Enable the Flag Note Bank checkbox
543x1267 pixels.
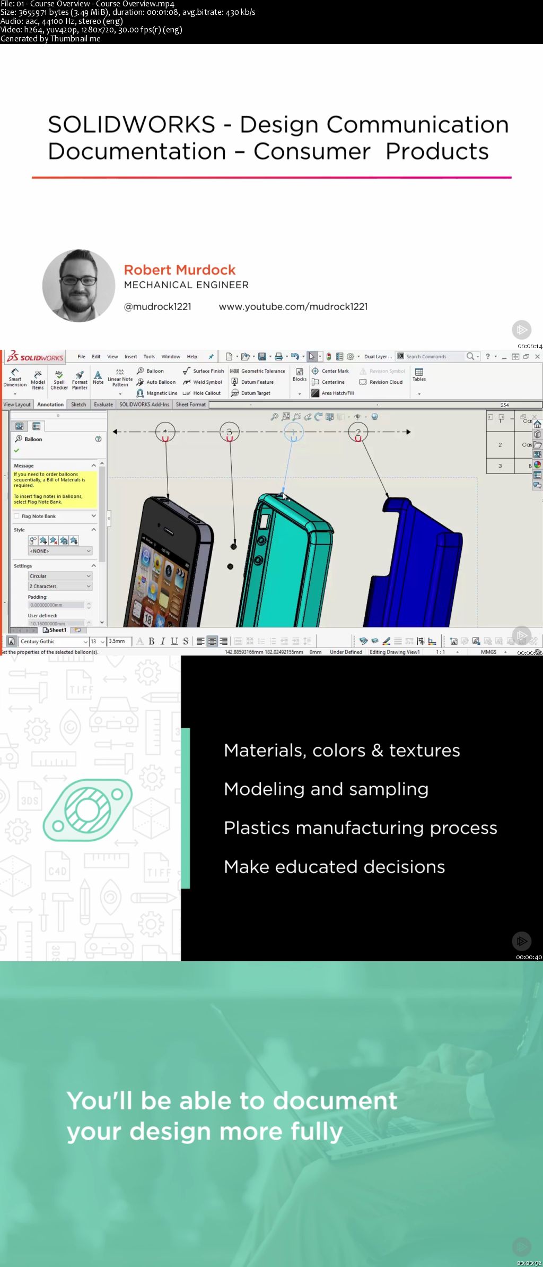coord(17,516)
